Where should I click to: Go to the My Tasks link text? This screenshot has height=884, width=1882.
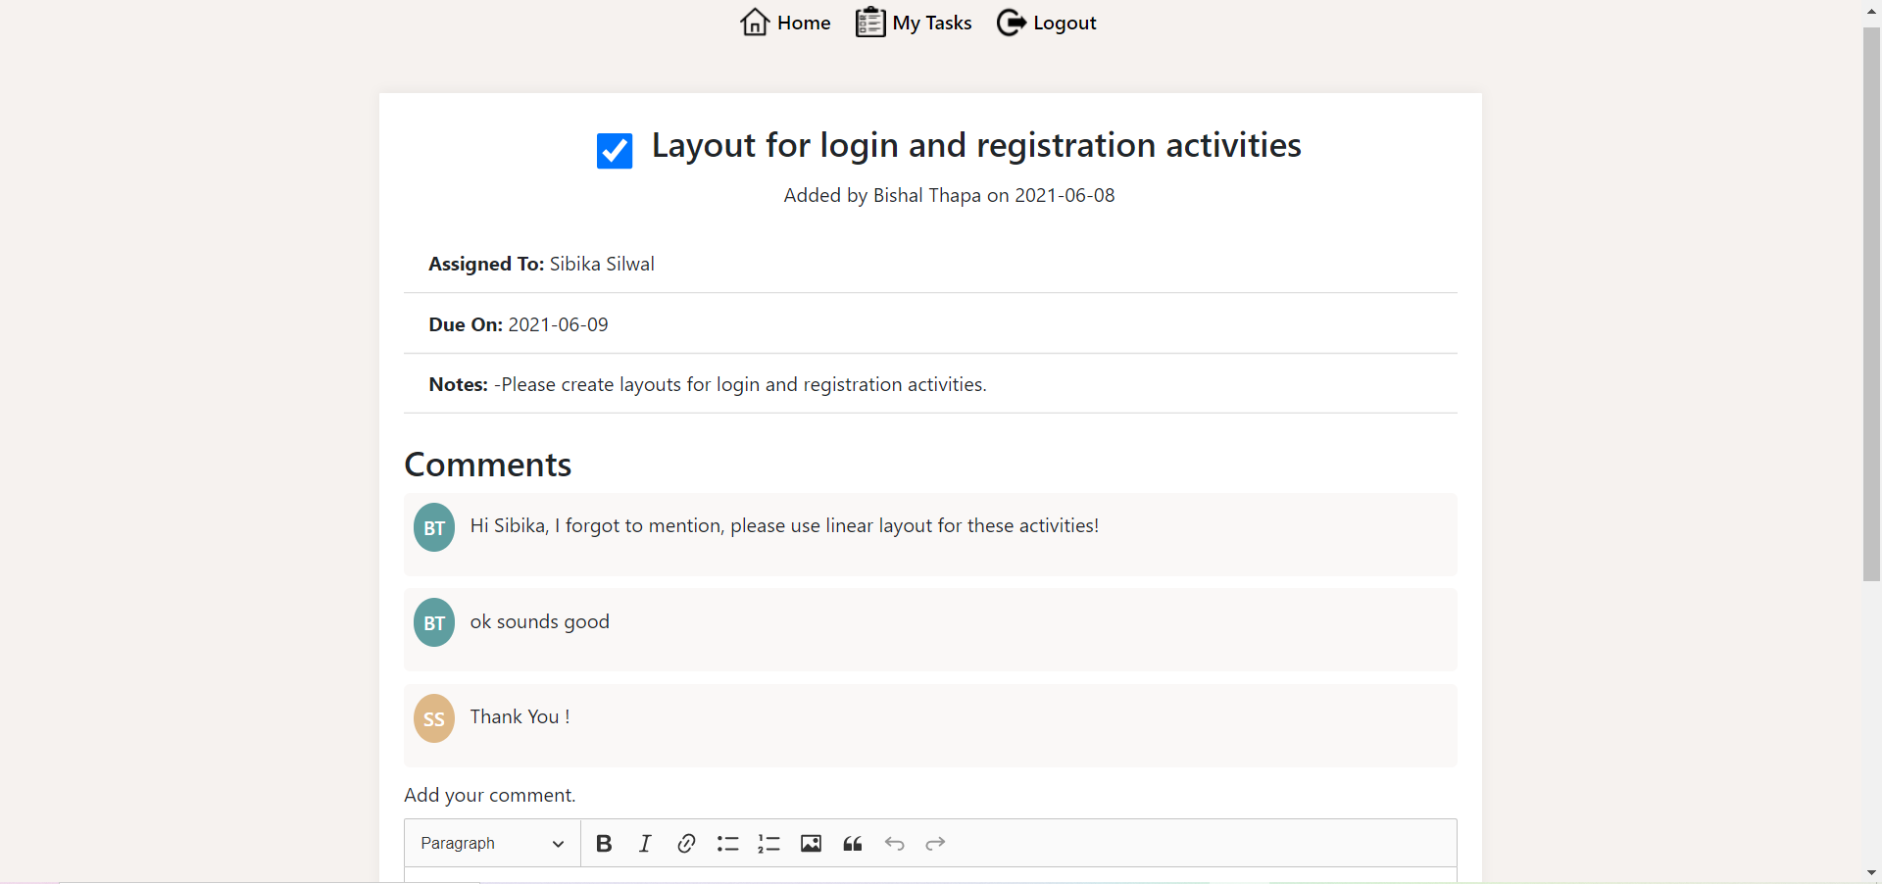(932, 23)
